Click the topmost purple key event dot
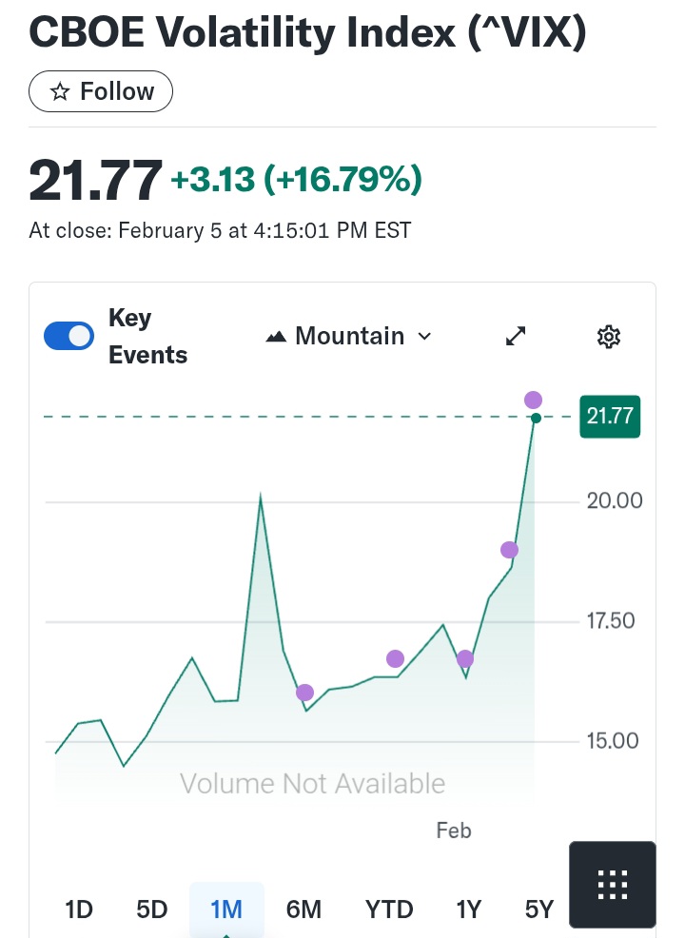 [533, 400]
